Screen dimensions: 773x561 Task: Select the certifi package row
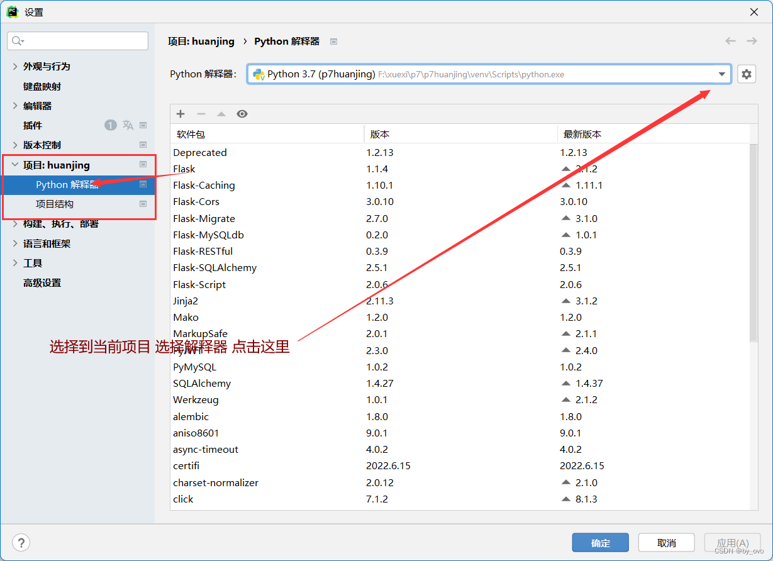[460, 465]
